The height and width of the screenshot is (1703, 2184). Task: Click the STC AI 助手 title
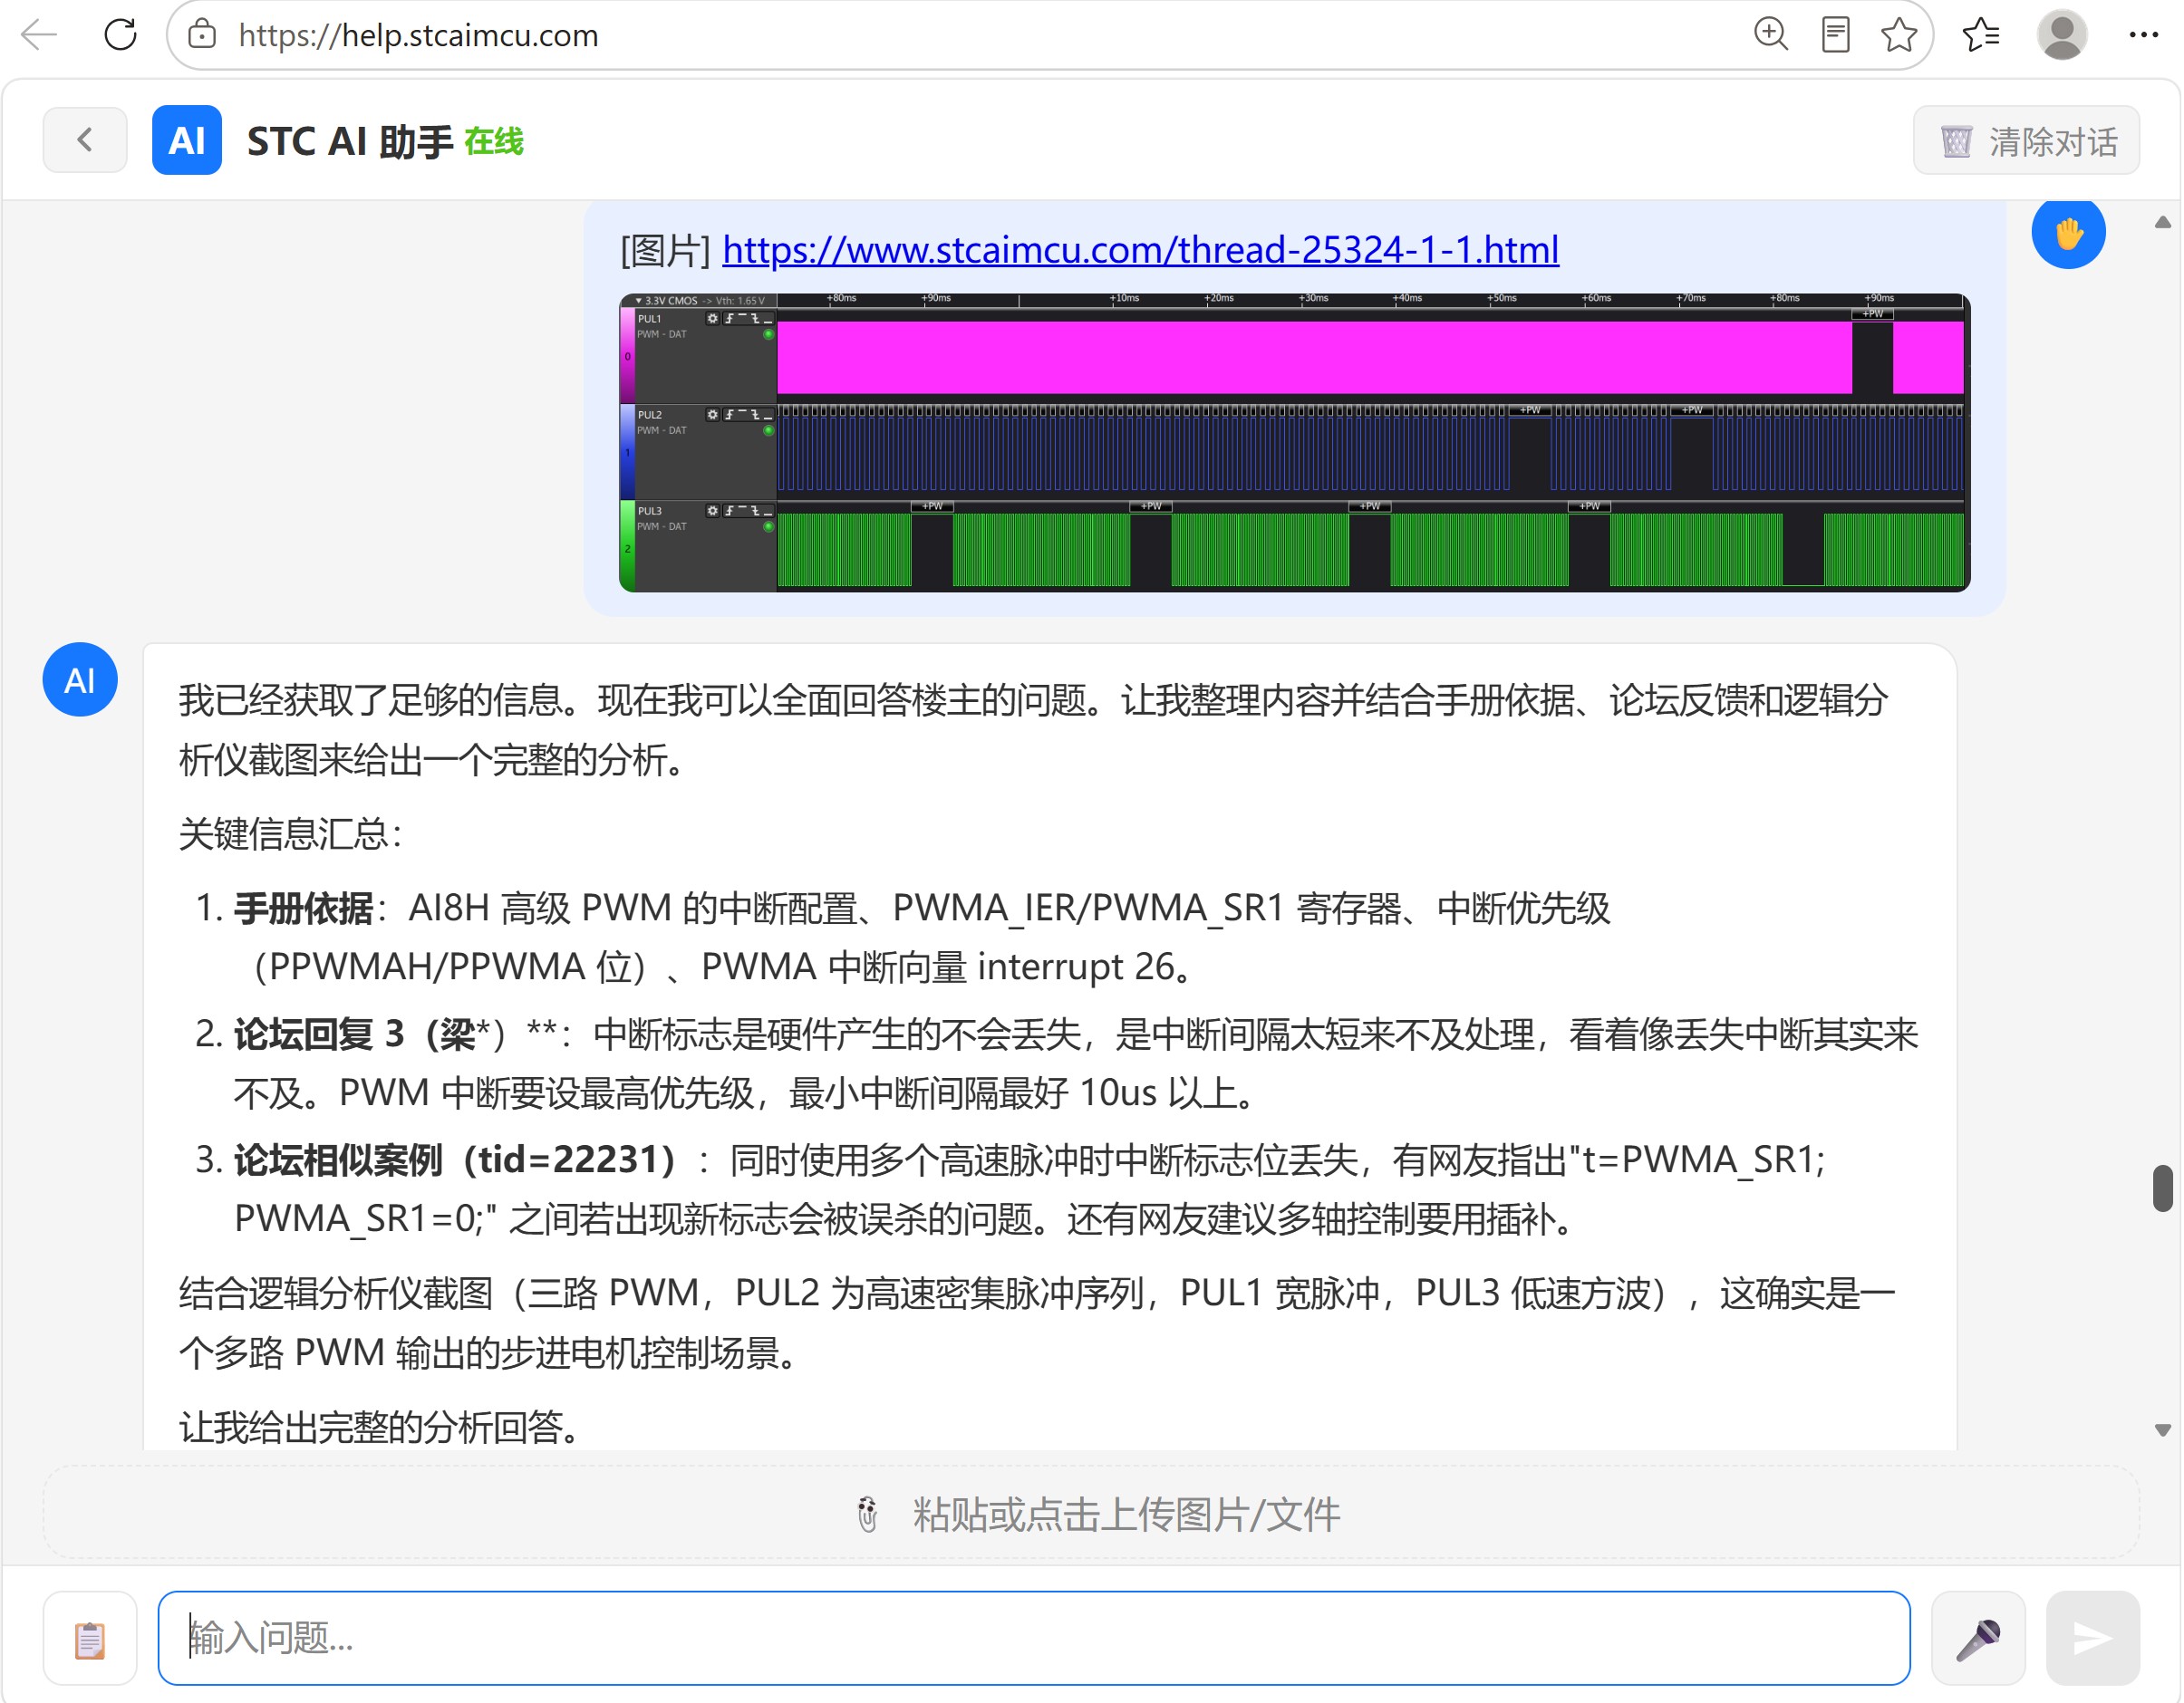point(350,141)
